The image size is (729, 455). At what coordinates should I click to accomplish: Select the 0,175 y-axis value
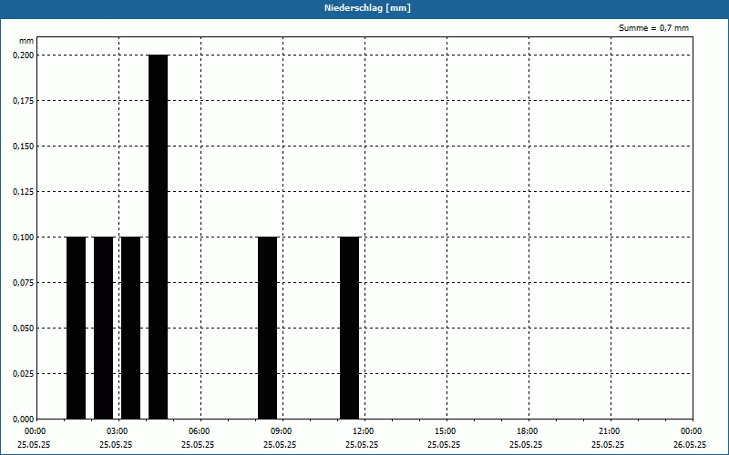point(24,101)
